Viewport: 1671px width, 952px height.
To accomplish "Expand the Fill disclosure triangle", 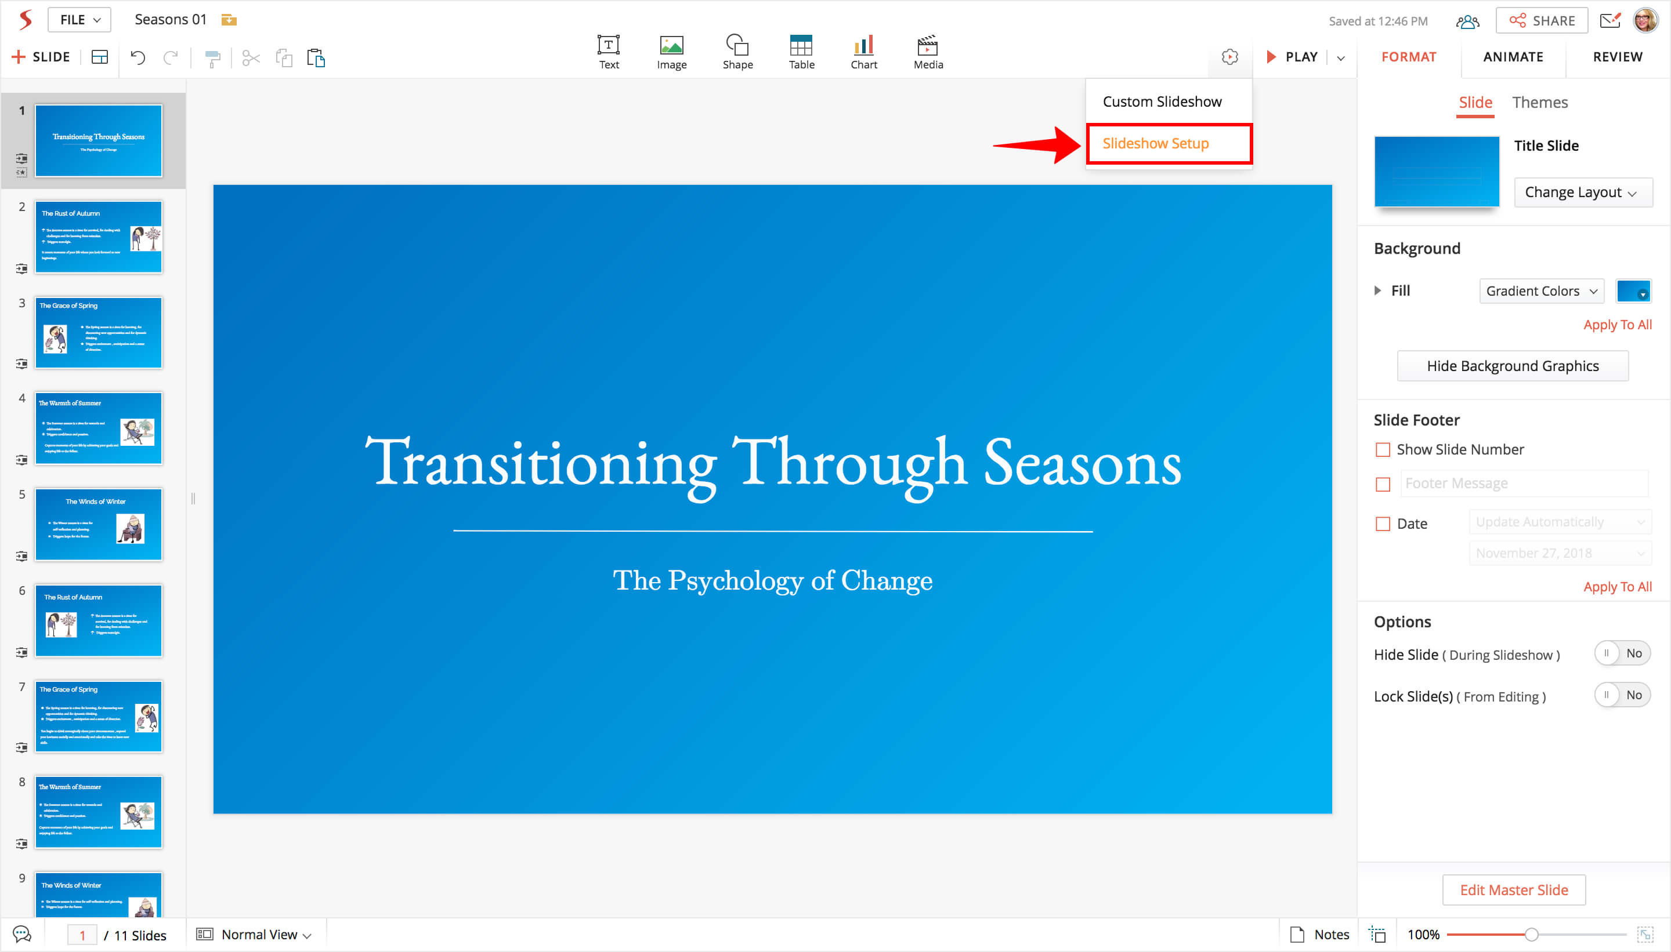I will point(1378,290).
